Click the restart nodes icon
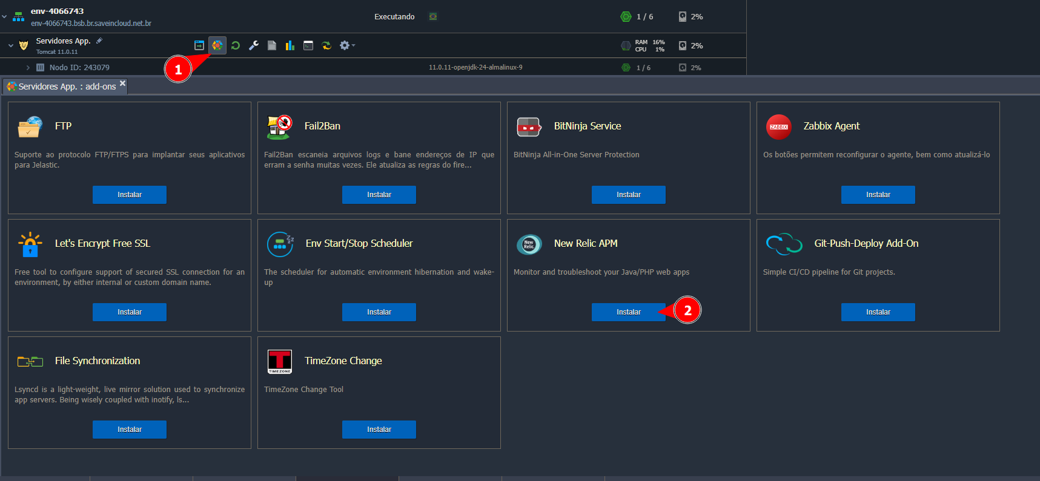1040x481 pixels. pyautogui.click(x=236, y=45)
